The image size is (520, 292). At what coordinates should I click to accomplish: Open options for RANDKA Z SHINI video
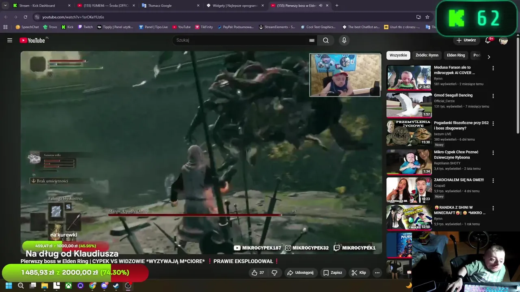[493, 208]
